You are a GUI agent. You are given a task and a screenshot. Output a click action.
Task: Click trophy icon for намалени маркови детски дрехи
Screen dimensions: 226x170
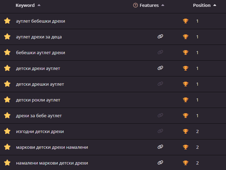186,163
